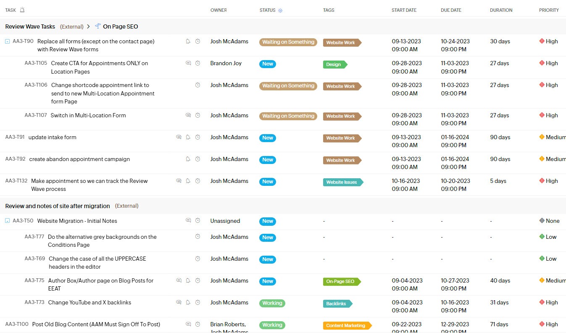
Task: Click the timer icon for task AA3-T106
Action: click(x=197, y=85)
